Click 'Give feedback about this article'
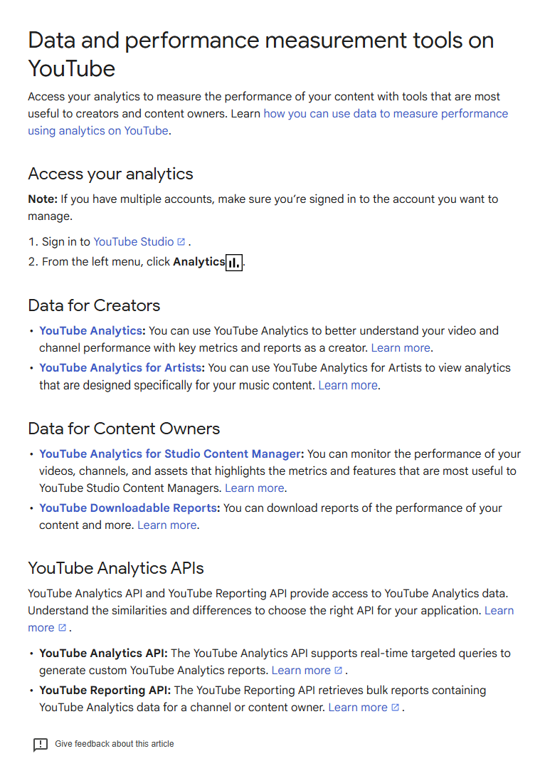This screenshot has width=545, height=766. tap(115, 744)
